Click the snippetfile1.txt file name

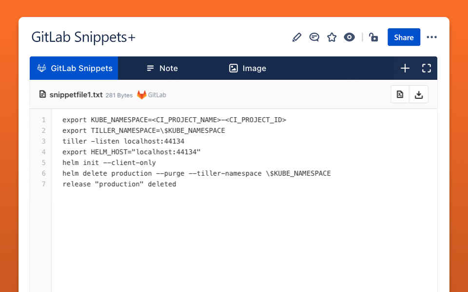(x=76, y=95)
